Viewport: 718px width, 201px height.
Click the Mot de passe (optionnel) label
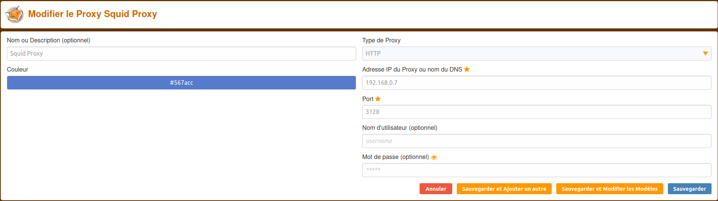pos(395,157)
